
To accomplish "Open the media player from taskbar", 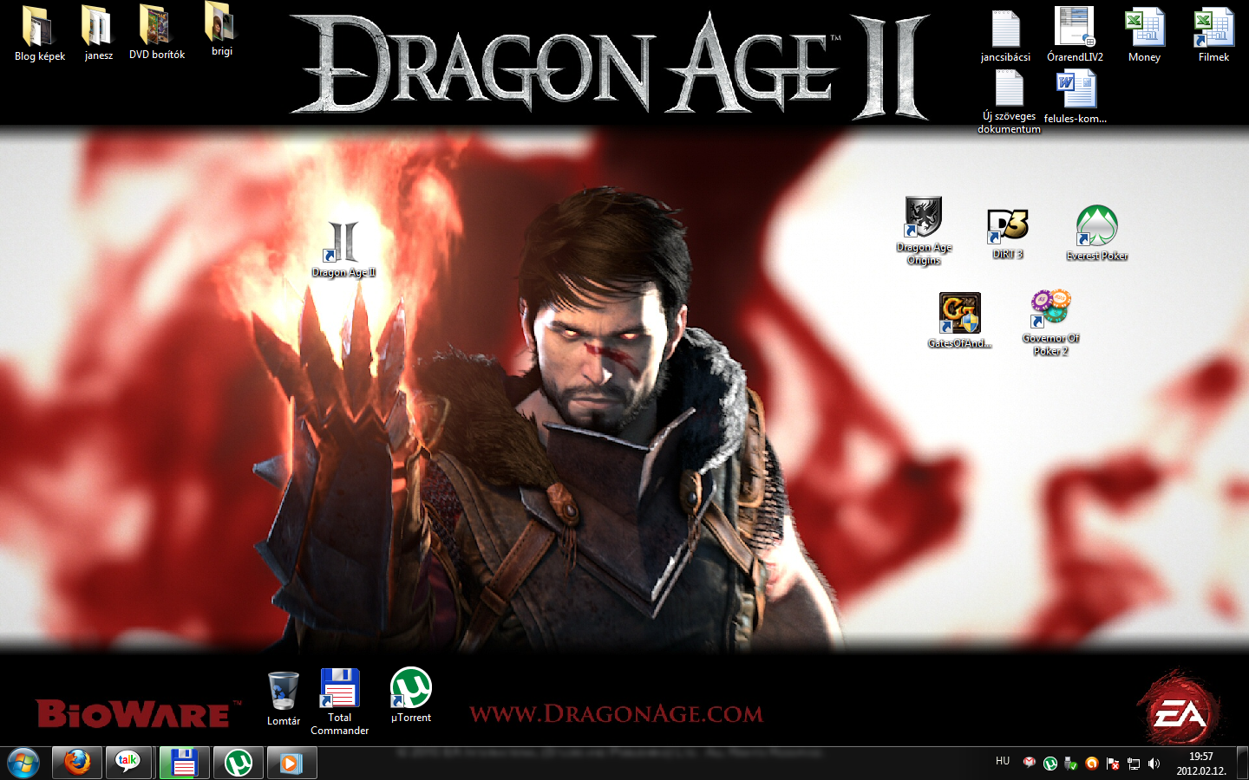I will point(291,764).
